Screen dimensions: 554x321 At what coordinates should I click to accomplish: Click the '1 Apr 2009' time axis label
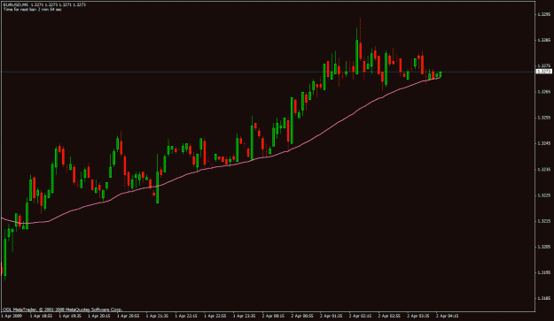12,316
